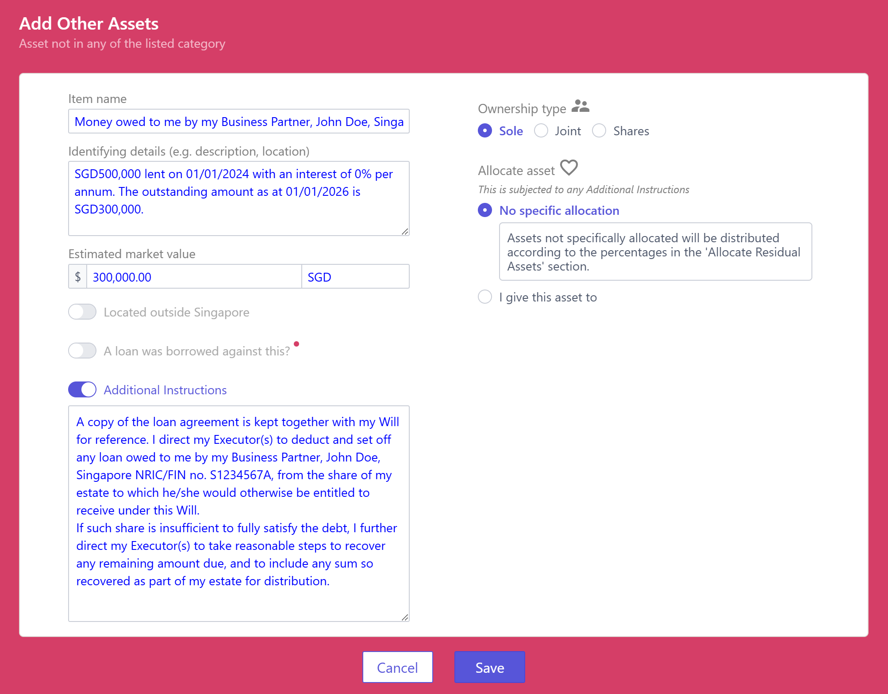Grab the Identifying details resize handle
The height and width of the screenshot is (694, 888).
coord(405,232)
